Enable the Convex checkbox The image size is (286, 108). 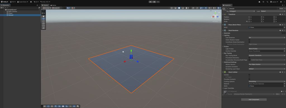tap(249, 75)
